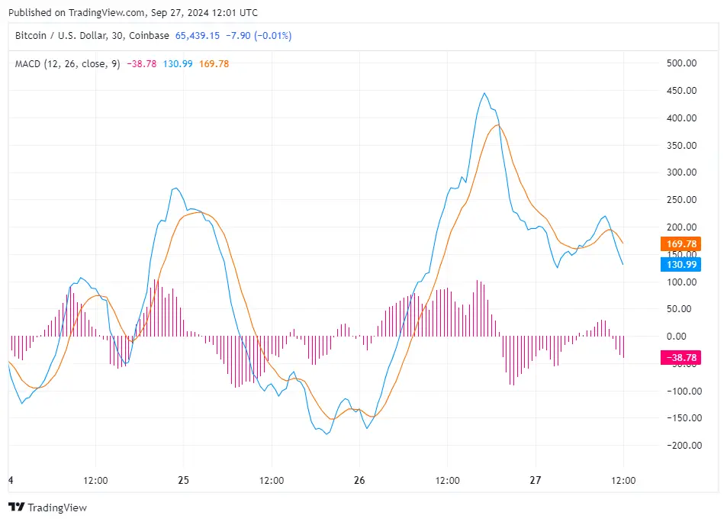
Task: Select the MACD (12, 26, close, 9) indicator label
Action: 67,63
